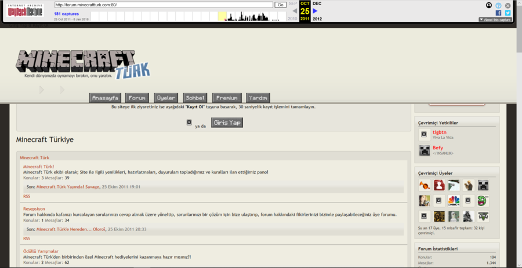Open RSS link under Minecraft Türk! forum
522x268 pixels.
coord(27,196)
